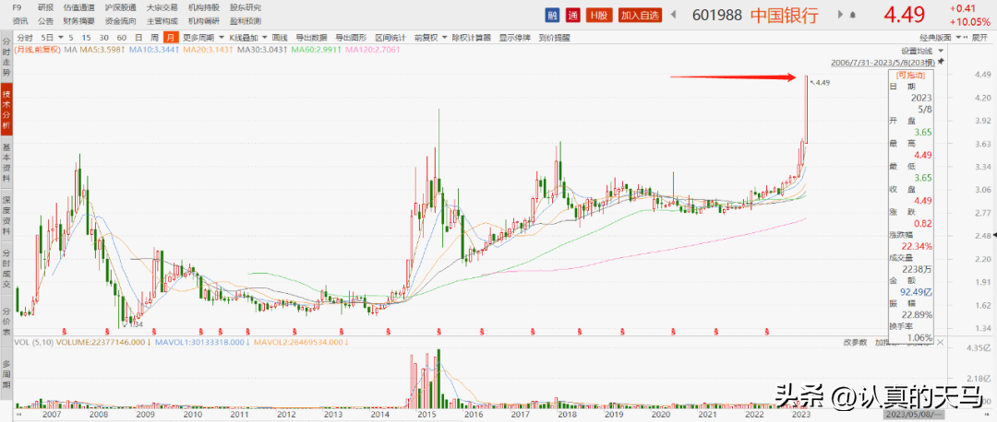The image size is (997, 422).
Task: Switch to 周 weekly K-line
Action: [154, 38]
